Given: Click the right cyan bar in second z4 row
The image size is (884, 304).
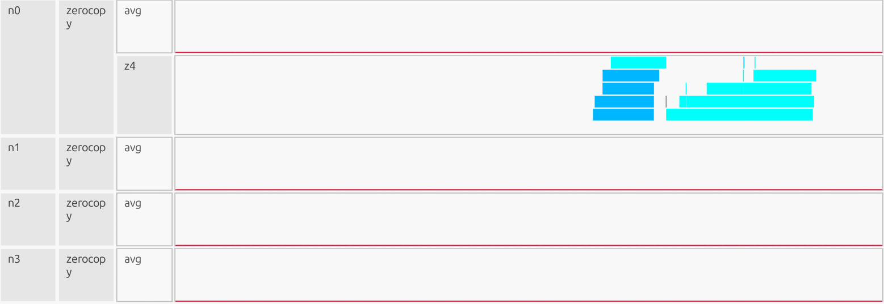Looking at the screenshot, I should [x=784, y=75].
